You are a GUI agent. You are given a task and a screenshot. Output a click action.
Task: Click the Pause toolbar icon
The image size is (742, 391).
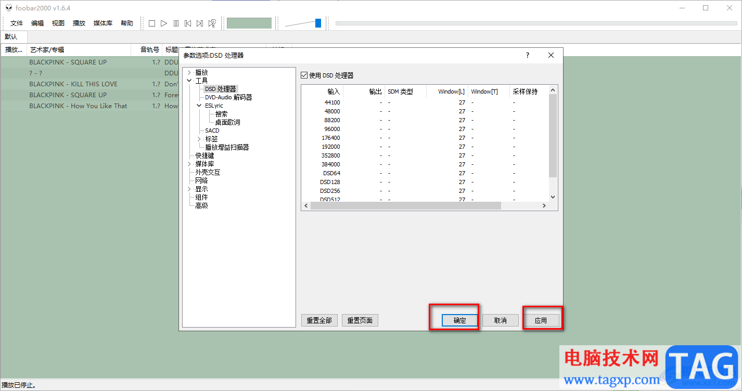pyautogui.click(x=176, y=23)
